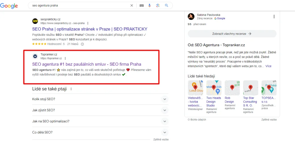Click Zpětná vazba under the questions list
This screenshot has height=146, width=295.
click(x=161, y=140)
